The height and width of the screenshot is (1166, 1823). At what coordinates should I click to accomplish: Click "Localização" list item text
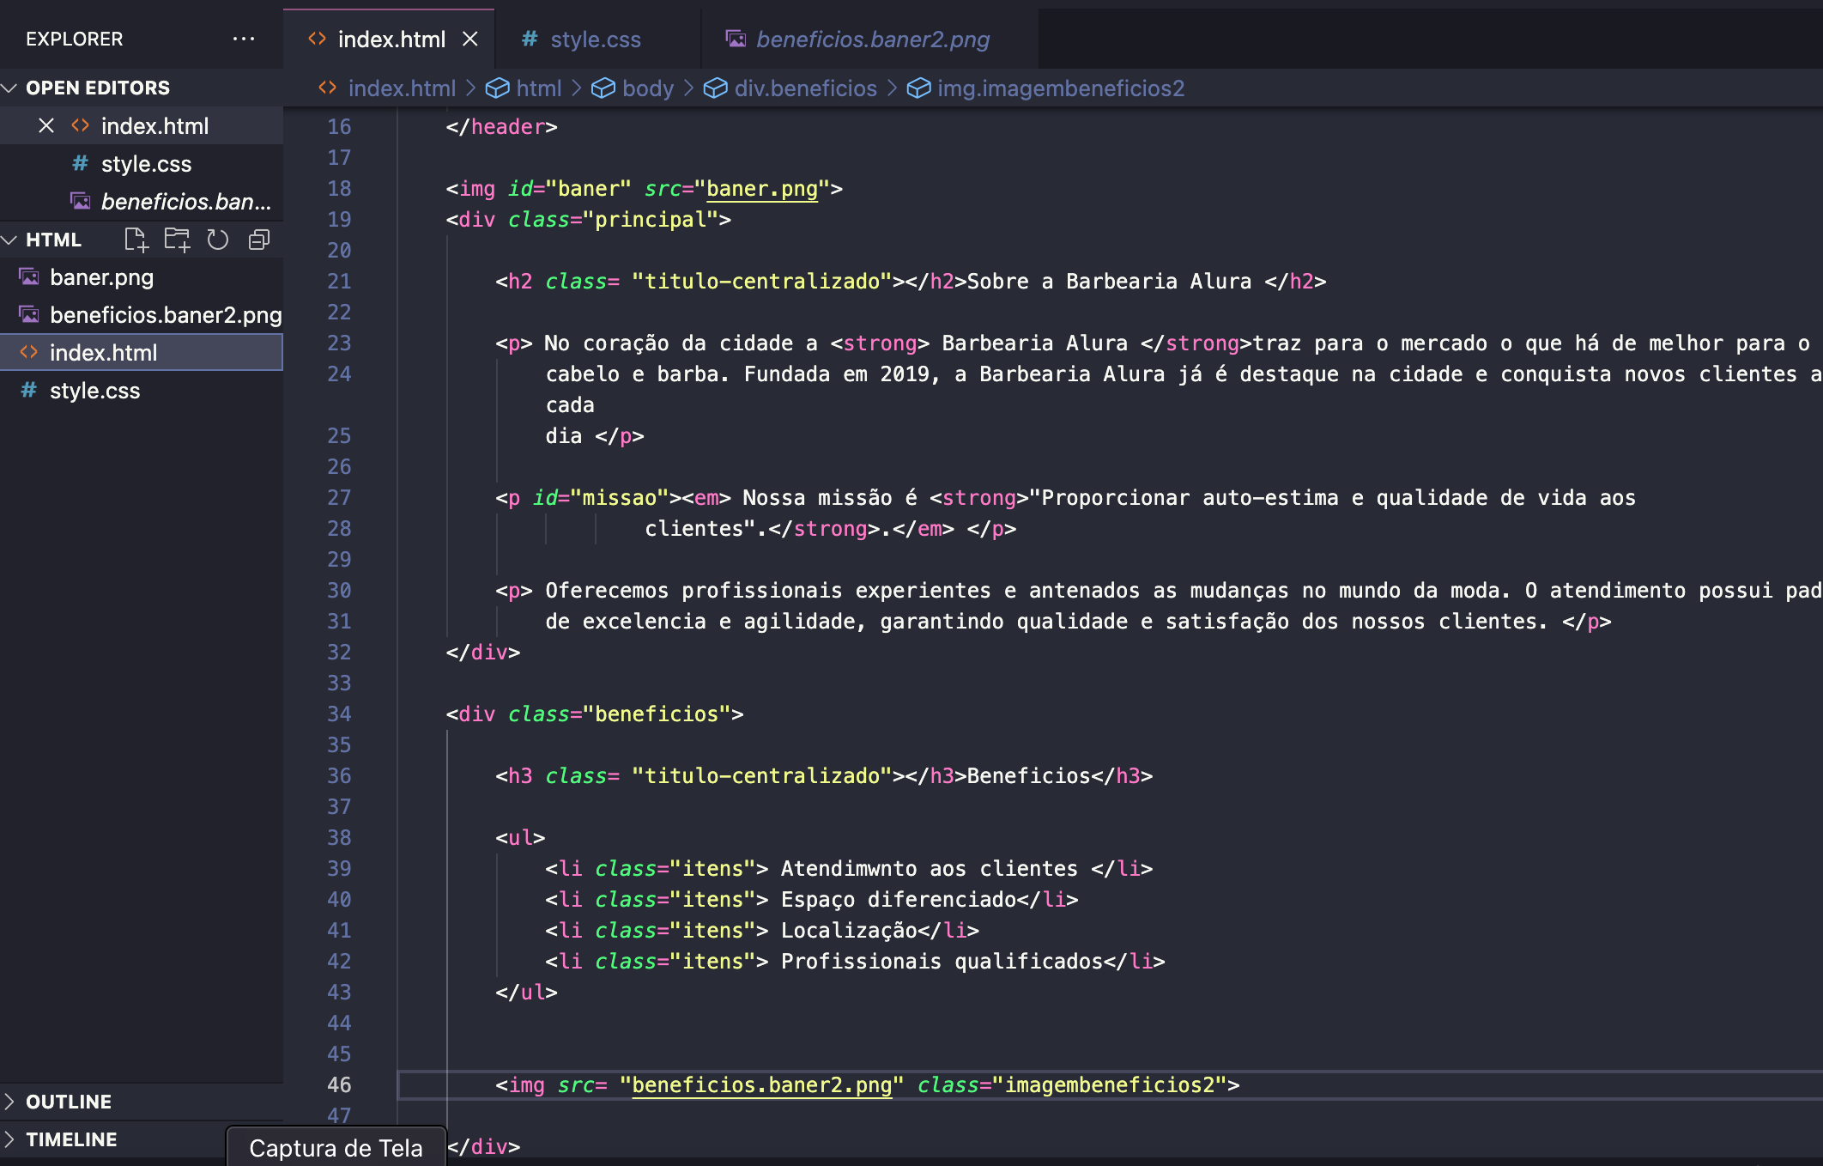point(849,930)
